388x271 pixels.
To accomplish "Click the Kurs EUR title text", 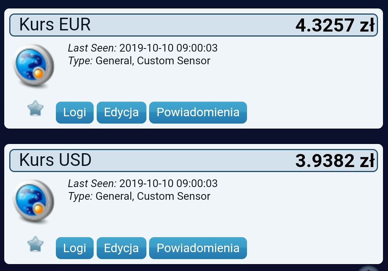I will 55,25.
